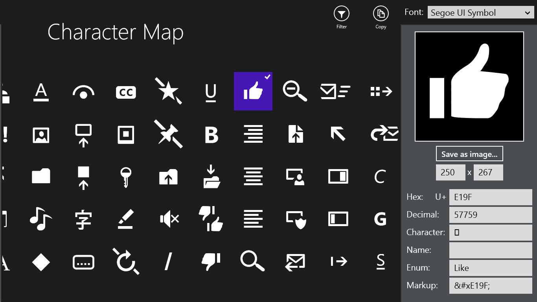The width and height of the screenshot is (537, 302).
Task: Click the muted speaker glyph
Action: click(169, 219)
